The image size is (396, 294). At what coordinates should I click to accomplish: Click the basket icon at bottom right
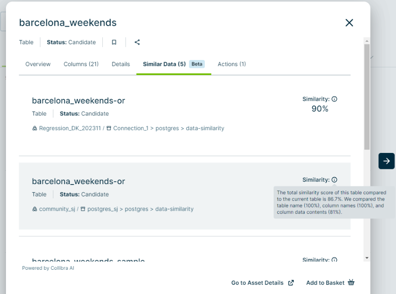pos(351,283)
